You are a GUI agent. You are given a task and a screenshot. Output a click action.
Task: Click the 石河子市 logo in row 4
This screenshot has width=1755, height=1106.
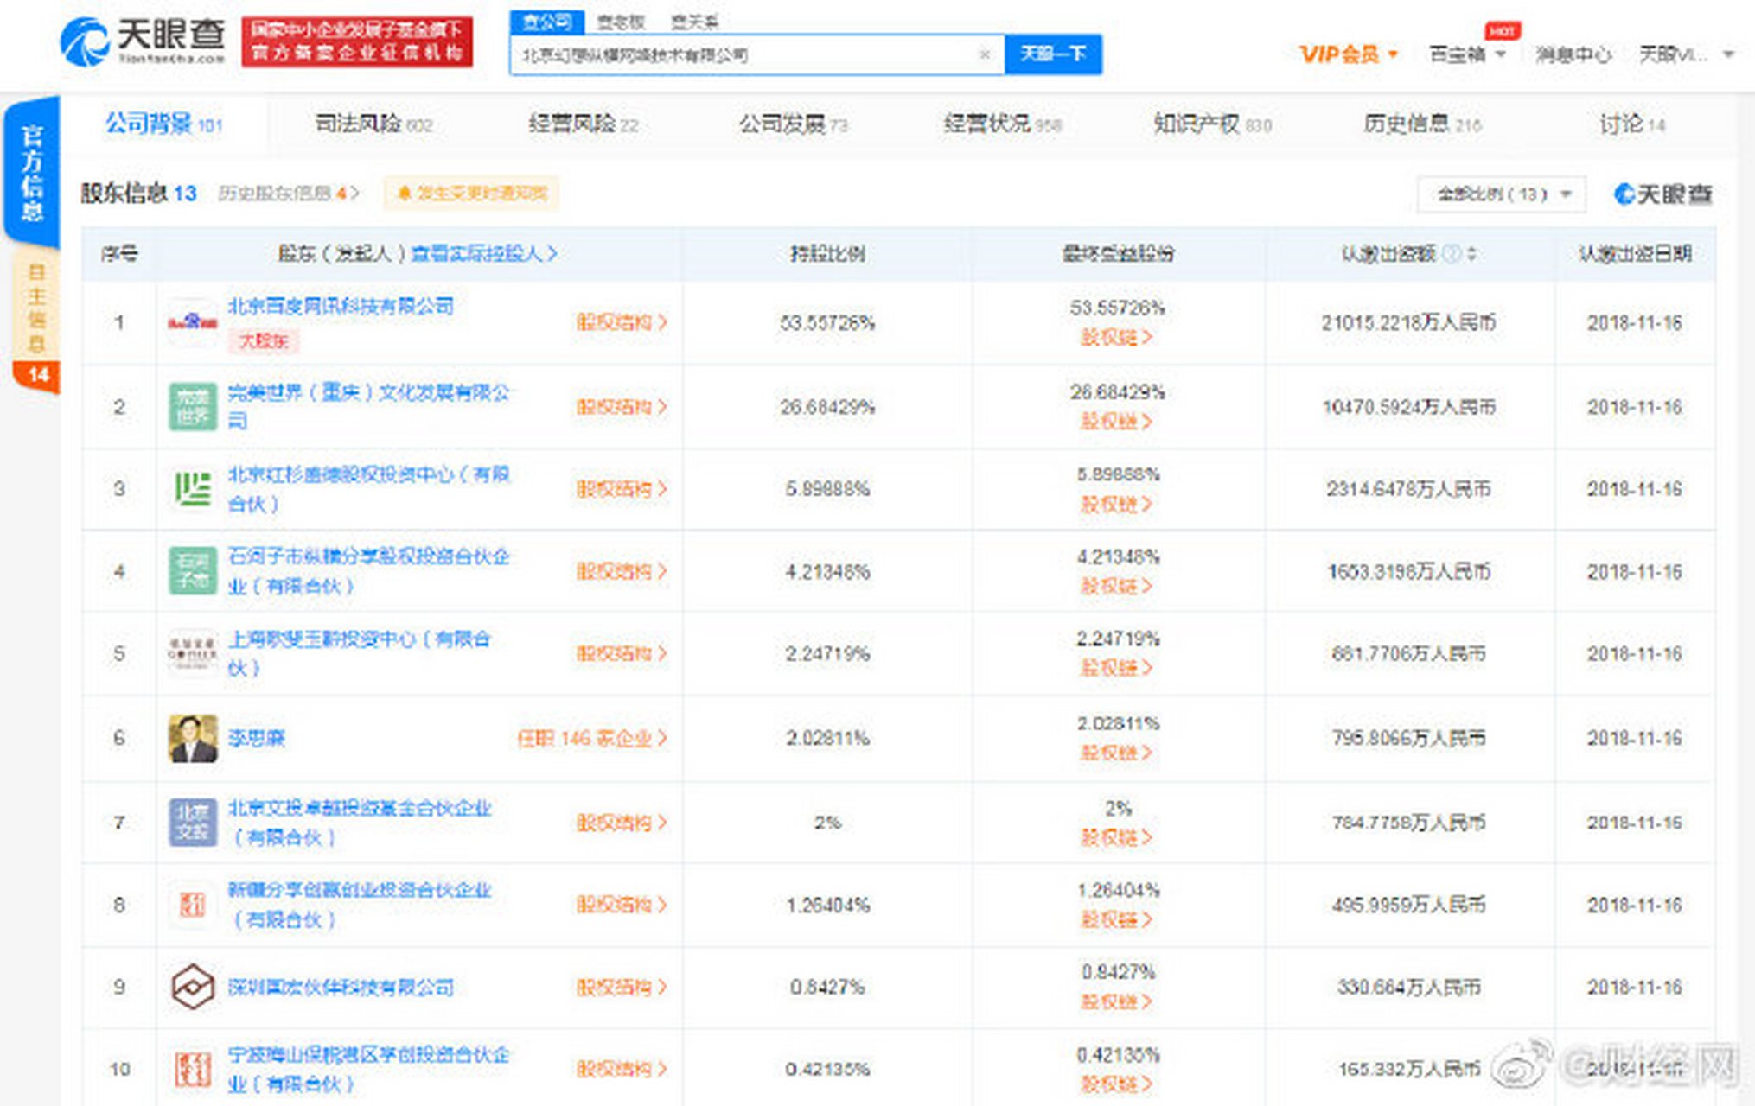click(x=192, y=571)
